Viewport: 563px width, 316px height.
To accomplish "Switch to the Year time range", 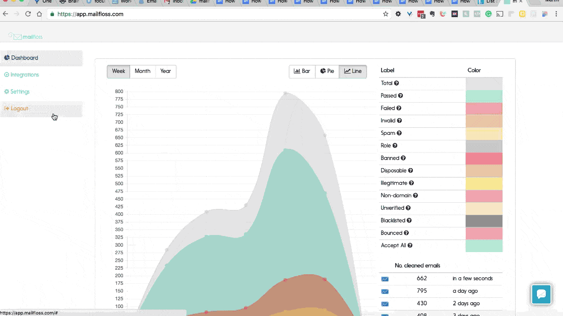I will (x=165, y=71).
